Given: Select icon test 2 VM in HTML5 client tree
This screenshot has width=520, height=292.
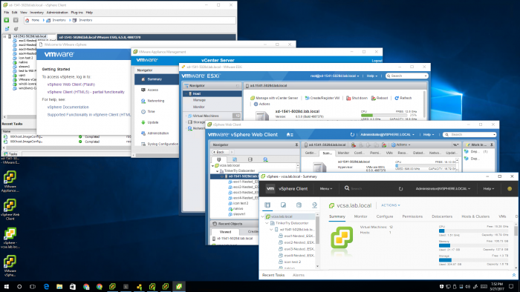Looking at the screenshot, I should [x=293, y=262].
